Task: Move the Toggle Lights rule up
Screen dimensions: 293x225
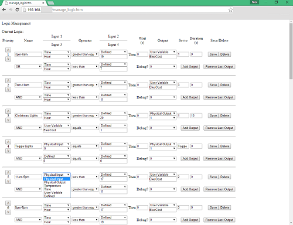Action: (x=8, y=142)
